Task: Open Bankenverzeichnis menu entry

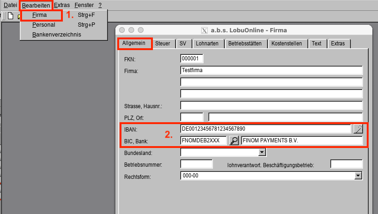Action: [x=56, y=35]
